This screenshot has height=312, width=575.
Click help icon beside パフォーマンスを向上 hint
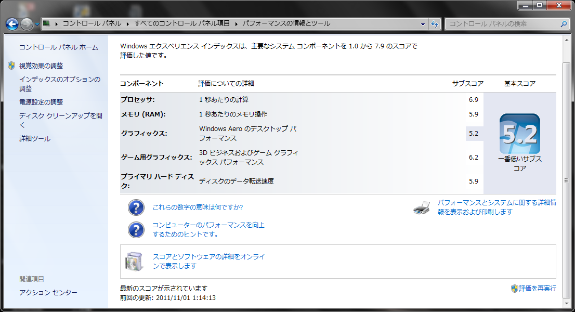(136, 230)
